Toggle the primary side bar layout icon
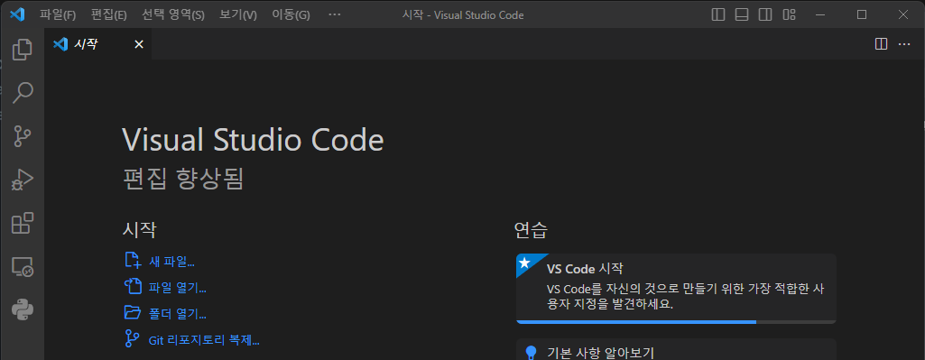This screenshot has width=925, height=360. click(718, 14)
